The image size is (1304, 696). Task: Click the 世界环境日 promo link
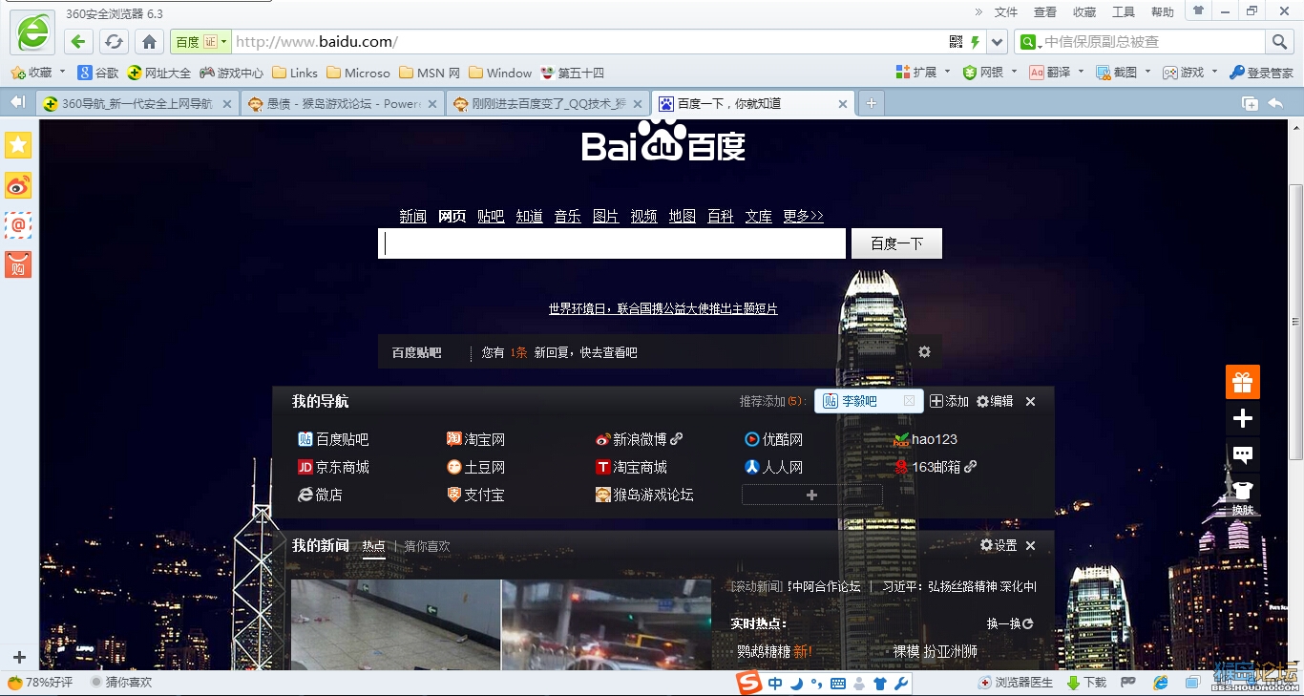pos(663,309)
